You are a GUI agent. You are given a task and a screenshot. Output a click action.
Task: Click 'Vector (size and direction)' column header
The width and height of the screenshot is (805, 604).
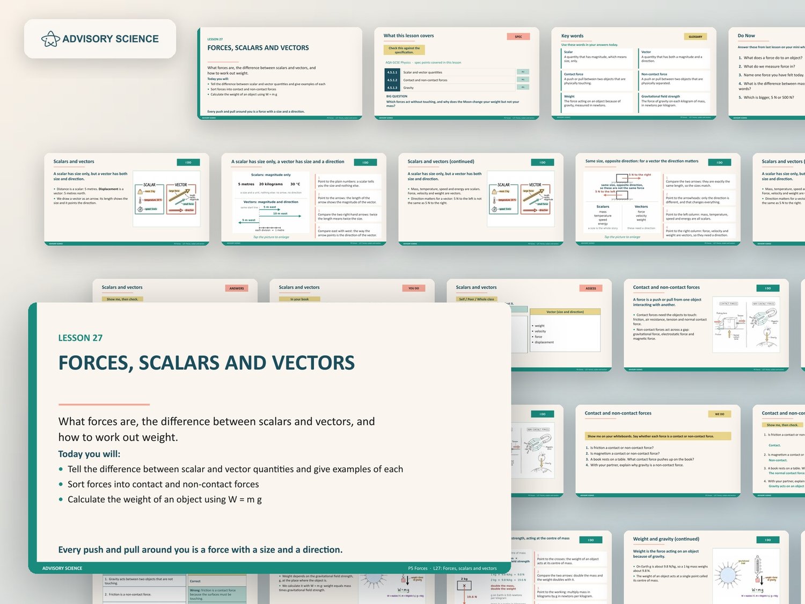[x=565, y=312]
